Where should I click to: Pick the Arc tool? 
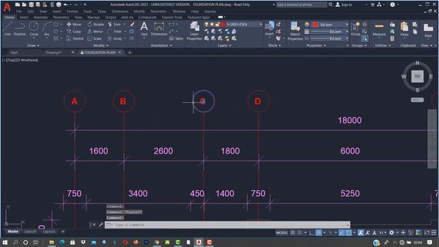[x=47, y=29]
